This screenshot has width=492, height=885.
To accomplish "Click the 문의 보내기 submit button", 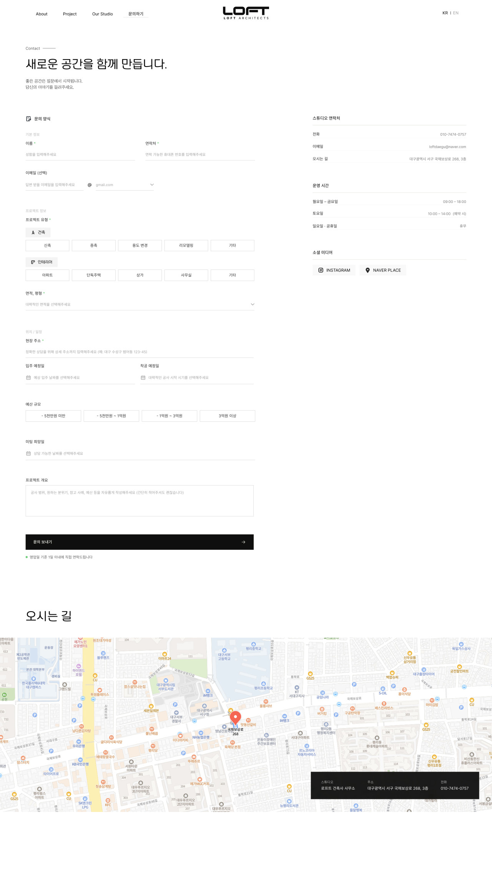I will pos(139,542).
